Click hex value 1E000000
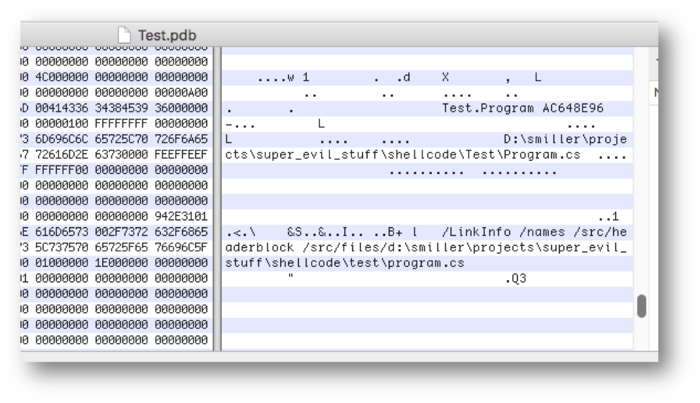Screen dimensions: 700x403 pos(122,262)
